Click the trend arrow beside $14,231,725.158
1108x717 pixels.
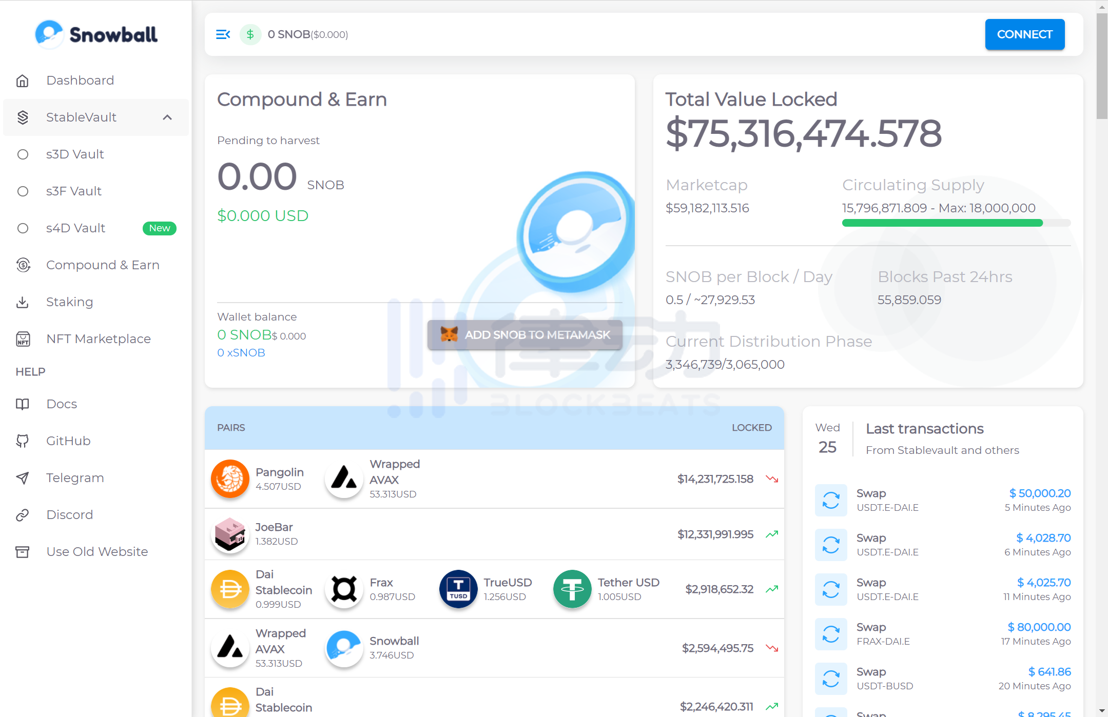pos(772,479)
